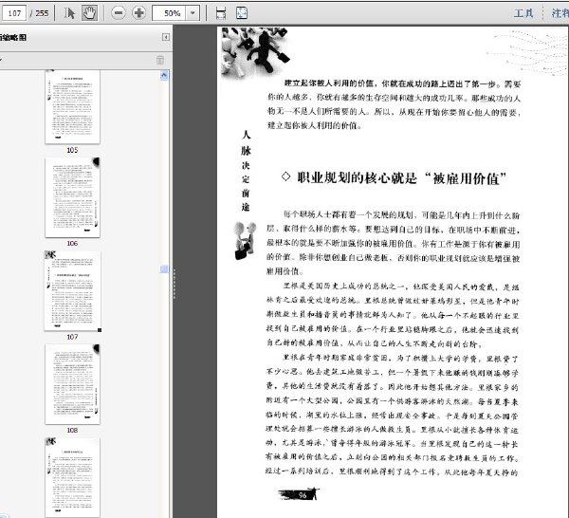The image size is (569, 518).
Task: Switch to fit one full page icon
Action: click(x=242, y=13)
